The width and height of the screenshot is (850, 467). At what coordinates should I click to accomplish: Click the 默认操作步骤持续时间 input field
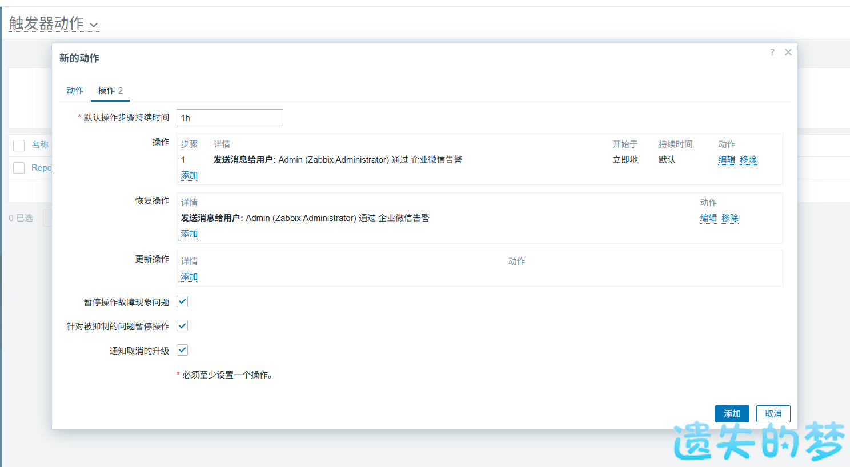pyautogui.click(x=230, y=118)
